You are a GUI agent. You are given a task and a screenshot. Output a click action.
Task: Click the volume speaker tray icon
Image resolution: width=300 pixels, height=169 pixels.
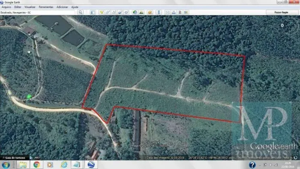coord(270,165)
